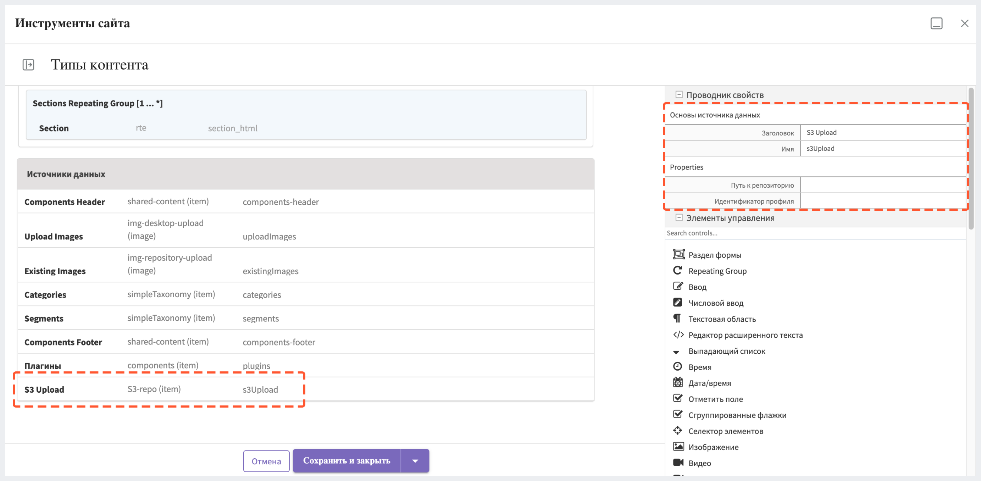Screen dimensions: 981x481
Task: Click the Источники данных section header
Action: coord(306,174)
